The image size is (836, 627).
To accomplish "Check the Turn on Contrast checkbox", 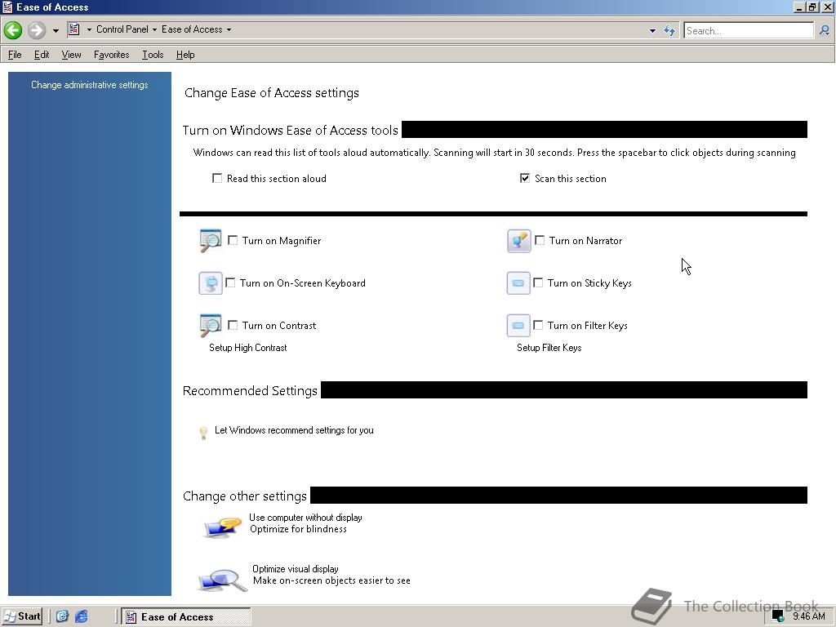I will coord(233,325).
